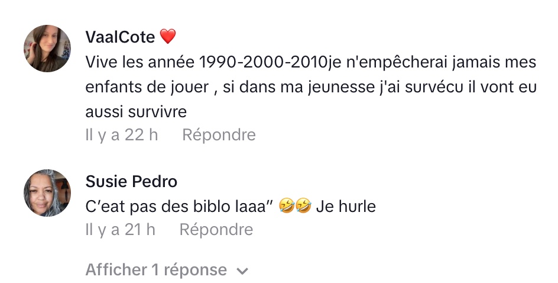558x283 pixels.
Task: Click the "aussi survivre" comment line
Action: click(x=136, y=111)
